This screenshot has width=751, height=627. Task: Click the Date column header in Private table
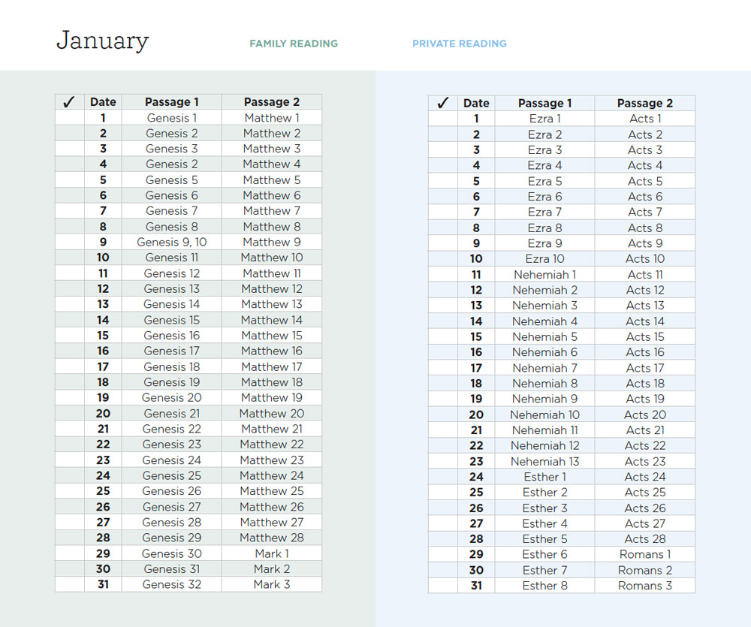tap(476, 103)
